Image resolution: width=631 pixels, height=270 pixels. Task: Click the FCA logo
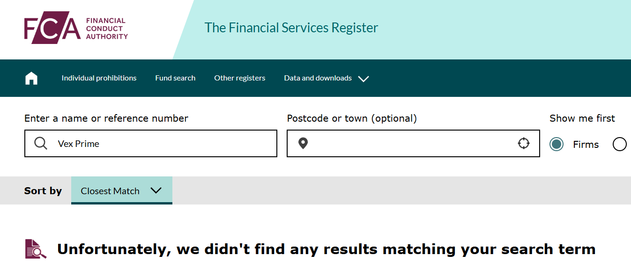[x=76, y=28]
